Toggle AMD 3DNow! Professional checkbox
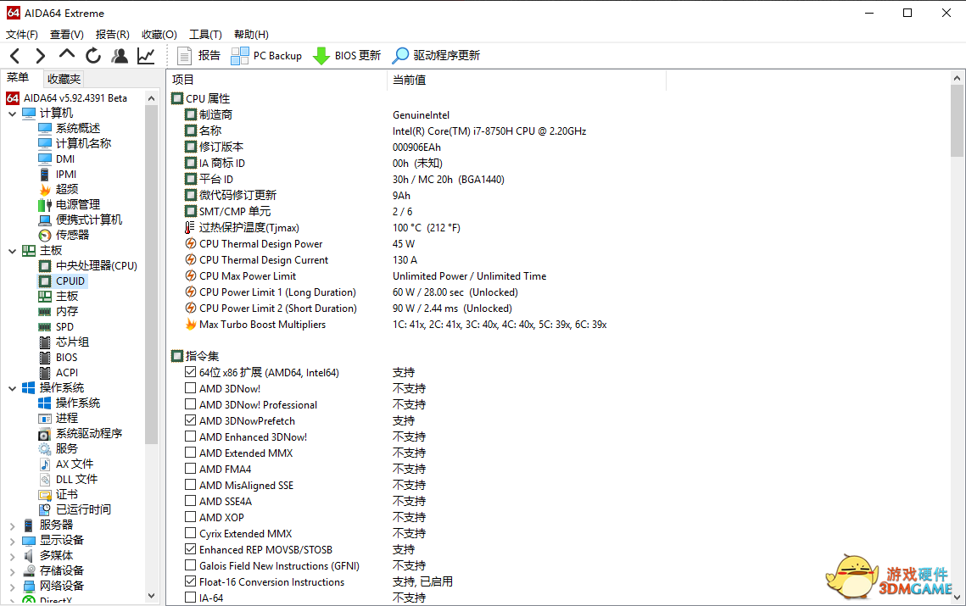Viewport: 966px width, 606px height. [190, 404]
